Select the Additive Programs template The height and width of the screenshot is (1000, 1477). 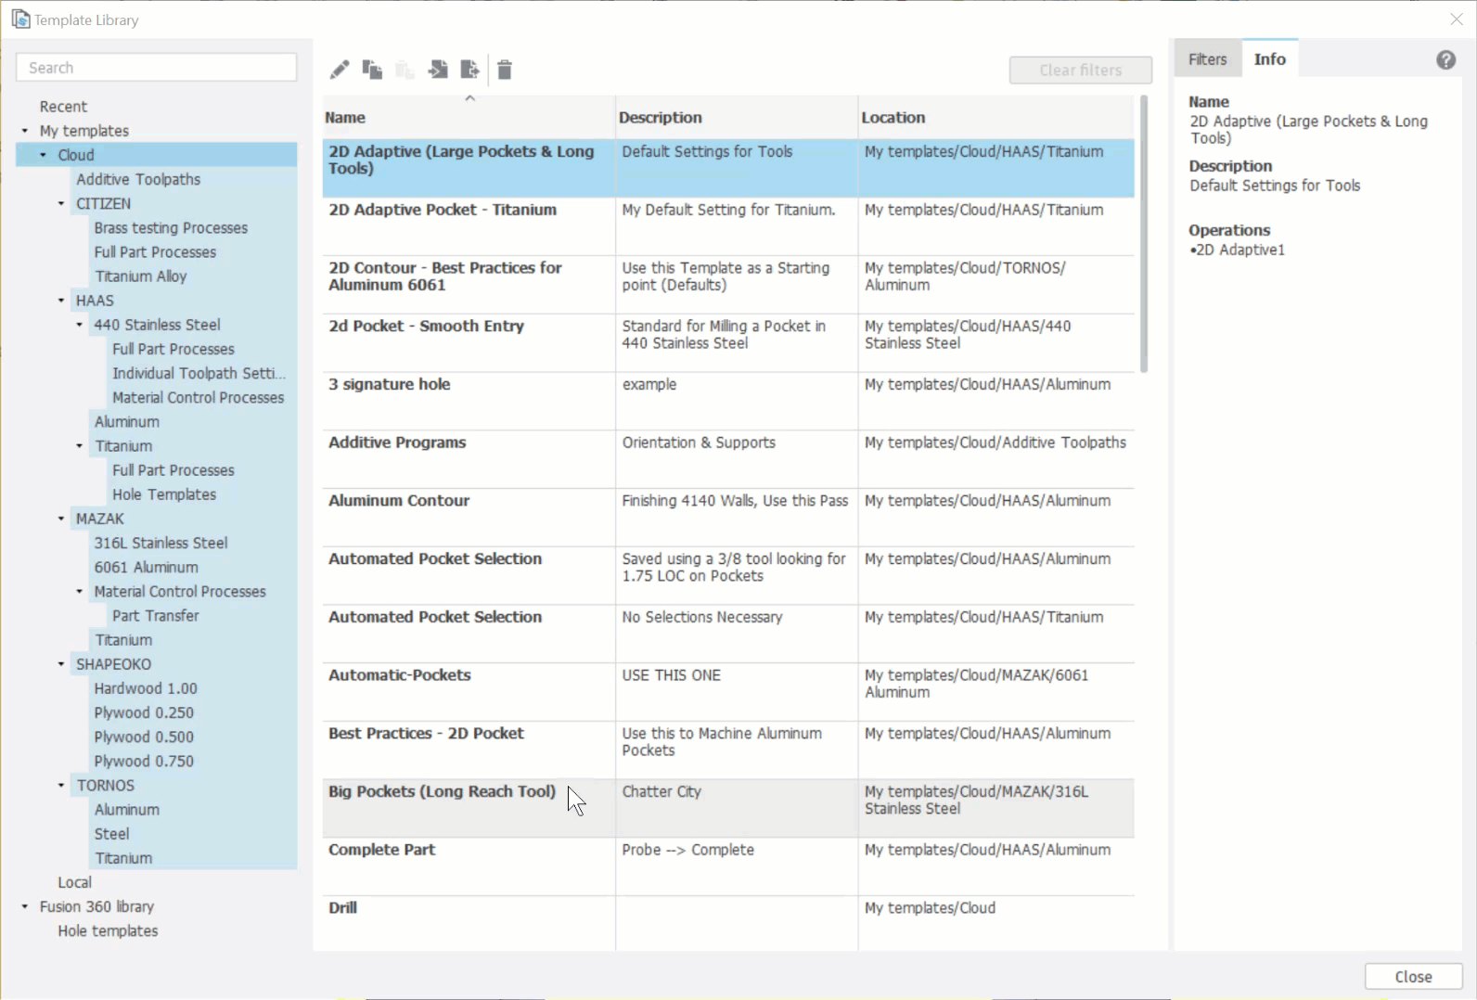point(728,459)
